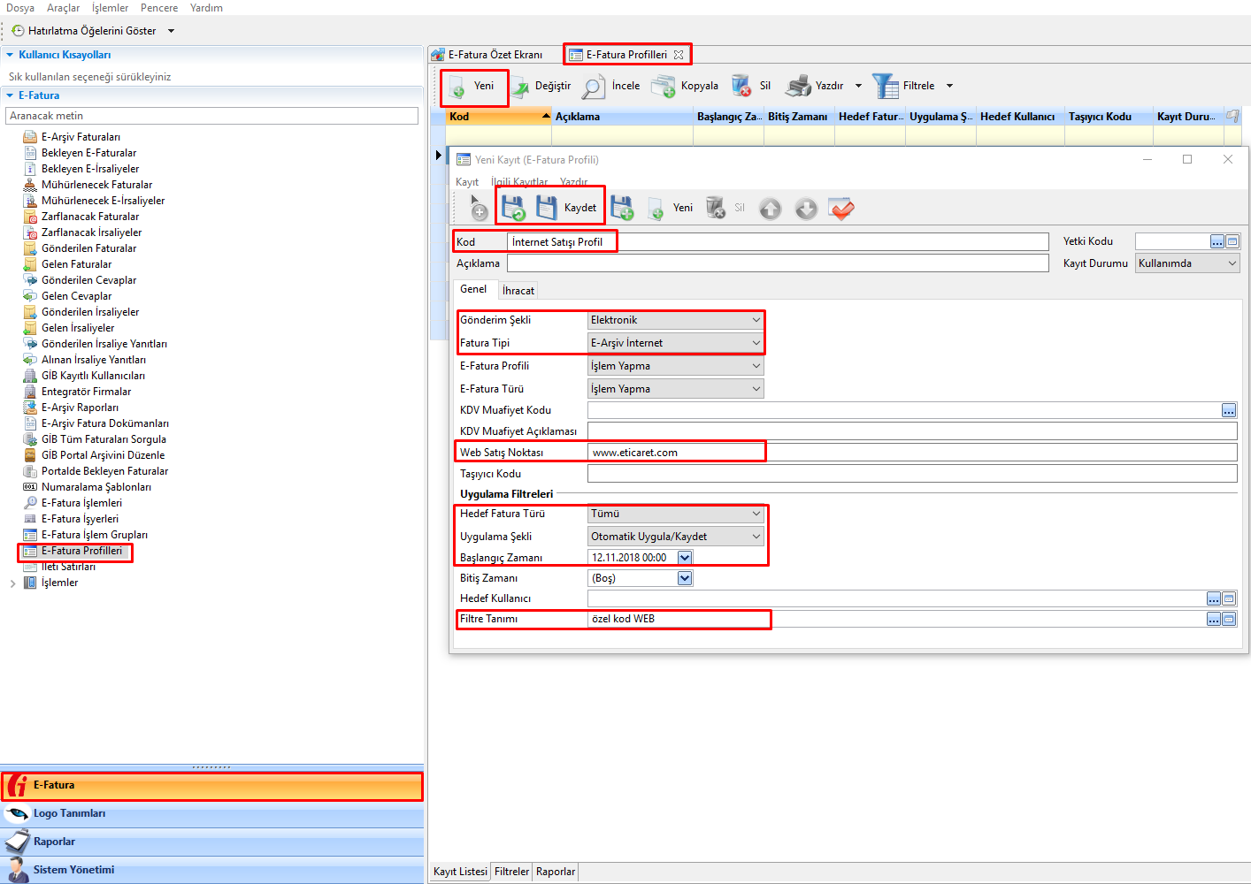Click the red checkmark icon in dialog toolbar
1251x884 pixels.
pos(841,209)
